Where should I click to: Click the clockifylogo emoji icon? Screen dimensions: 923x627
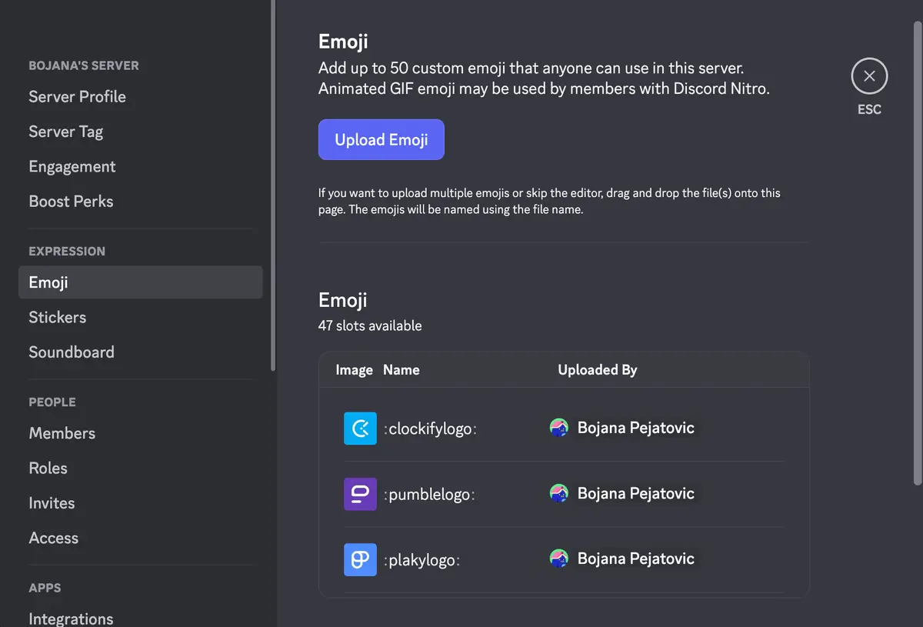point(359,428)
